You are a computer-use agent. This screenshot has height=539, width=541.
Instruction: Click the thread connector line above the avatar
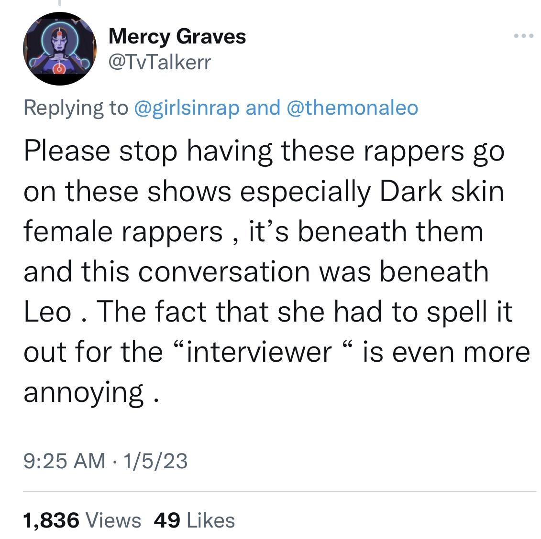coord(59,4)
